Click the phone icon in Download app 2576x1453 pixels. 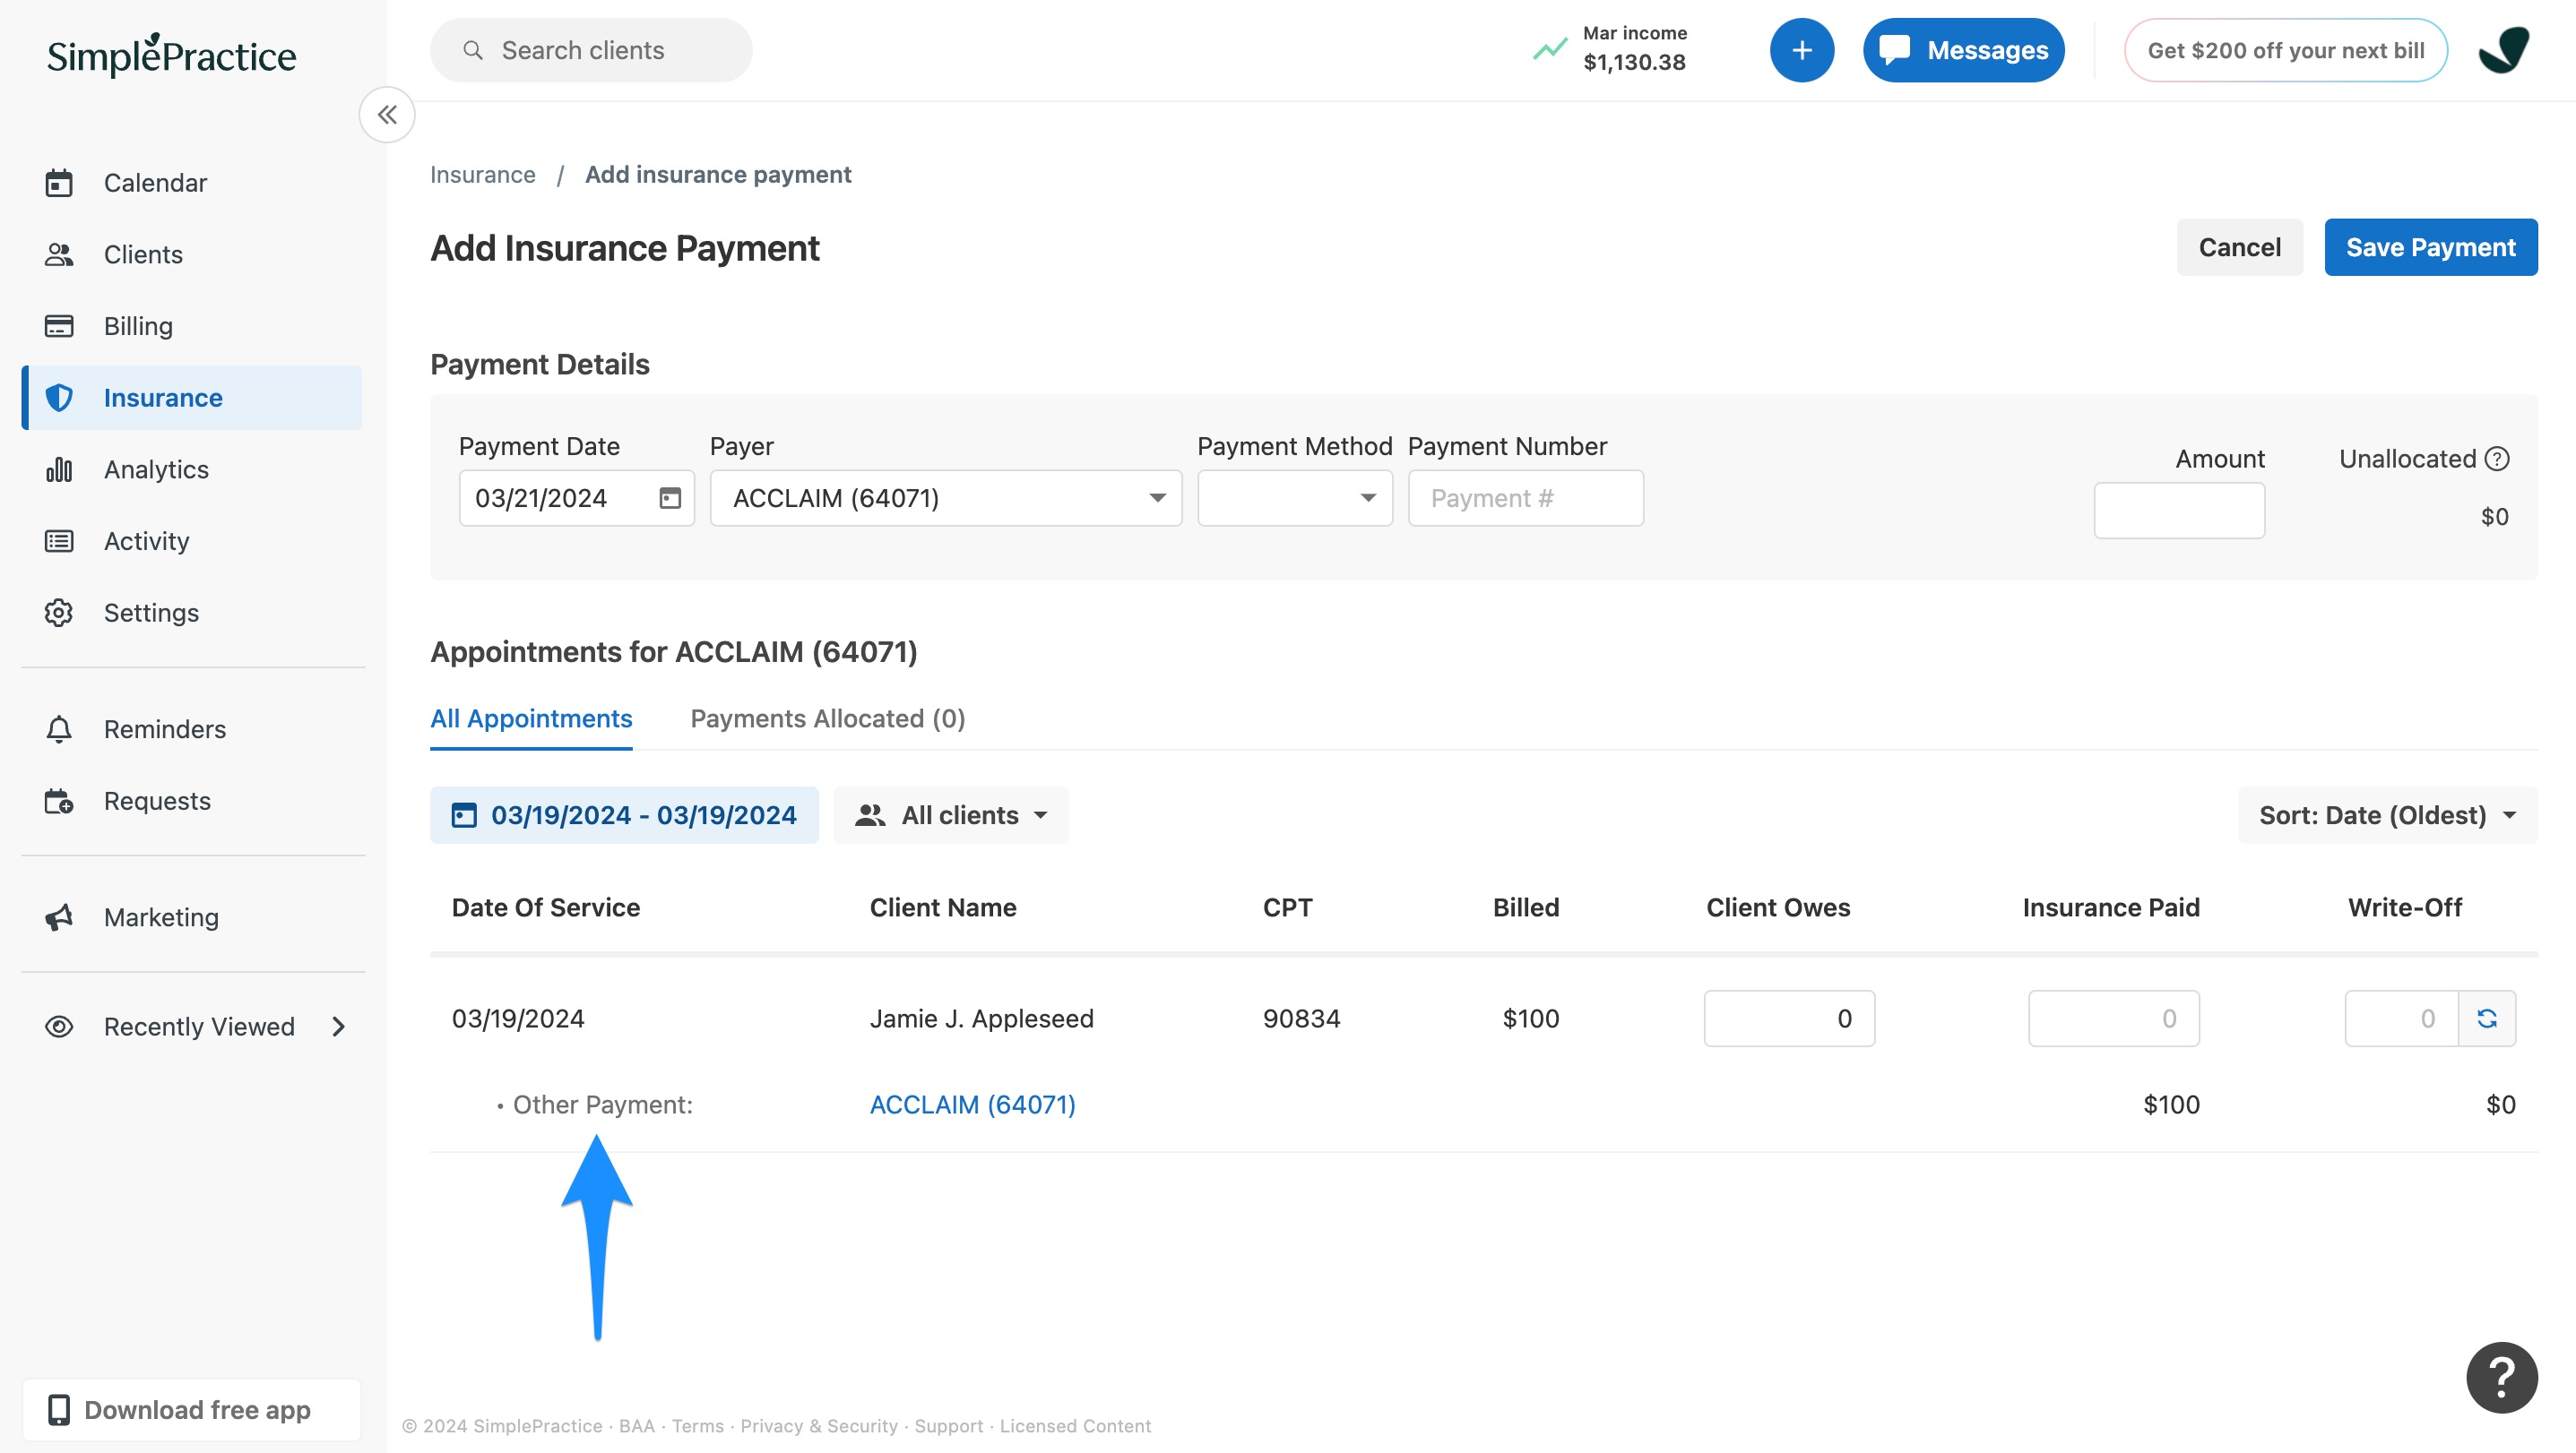[x=59, y=1410]
